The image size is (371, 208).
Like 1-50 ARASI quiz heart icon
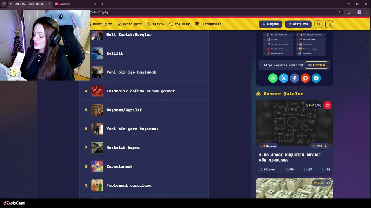click(324, 170)
